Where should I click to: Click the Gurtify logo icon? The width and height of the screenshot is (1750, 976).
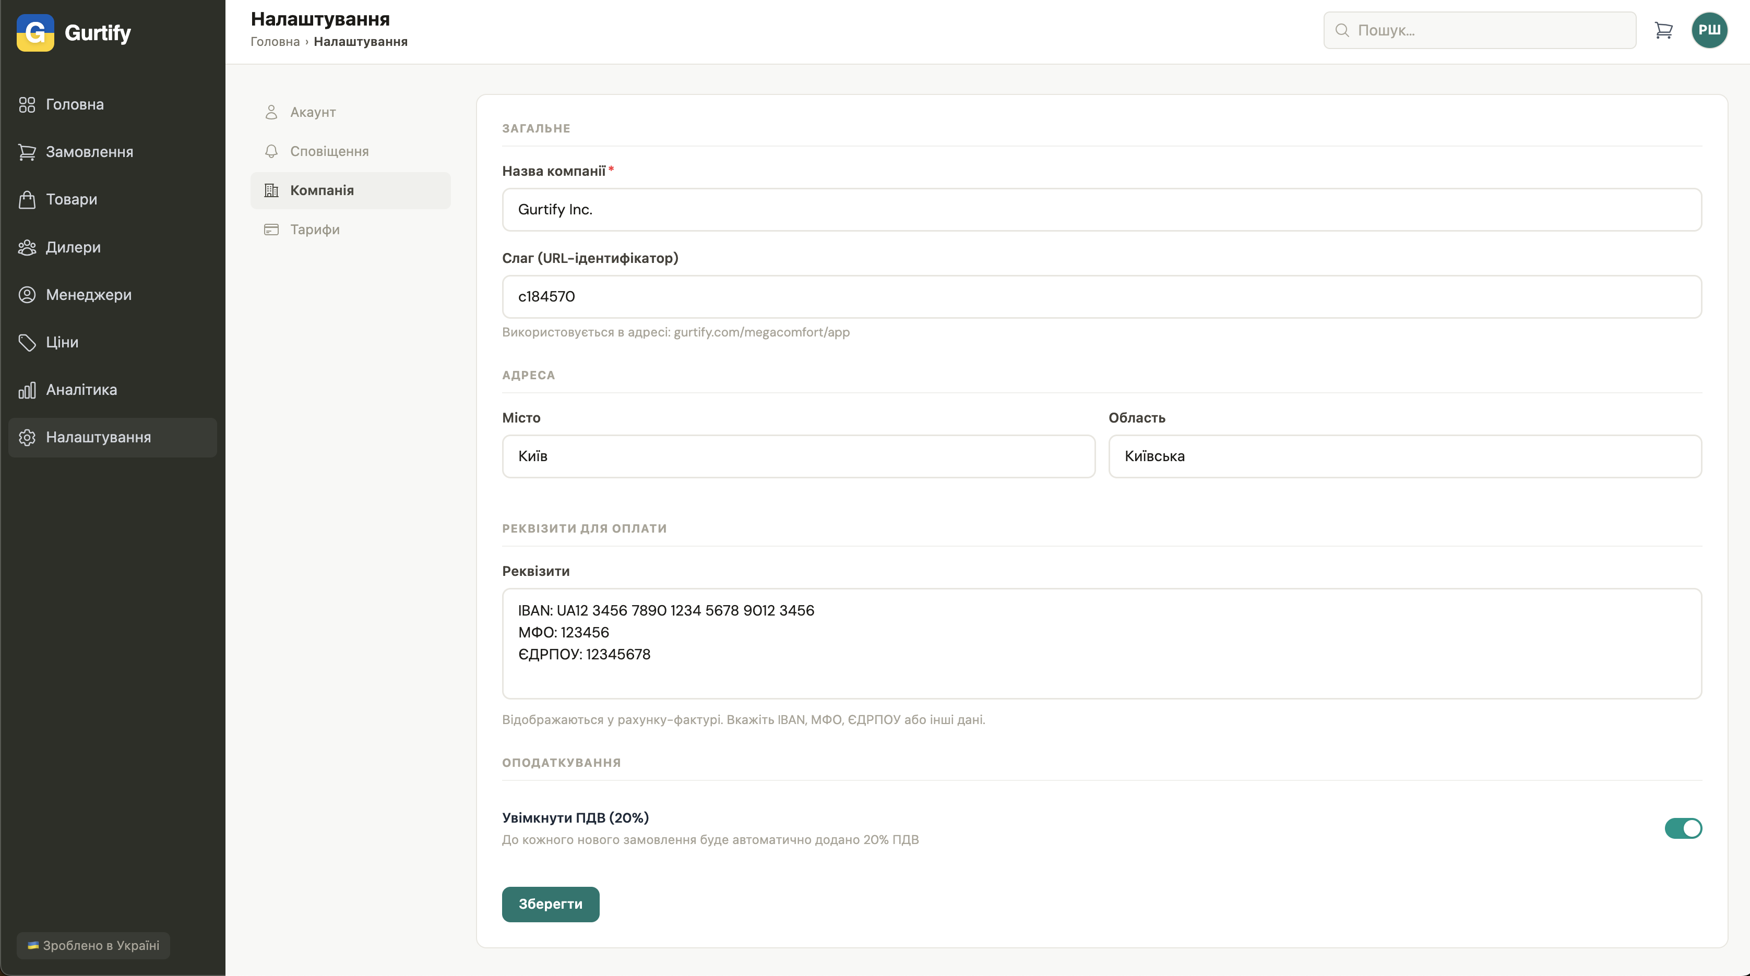35,32
